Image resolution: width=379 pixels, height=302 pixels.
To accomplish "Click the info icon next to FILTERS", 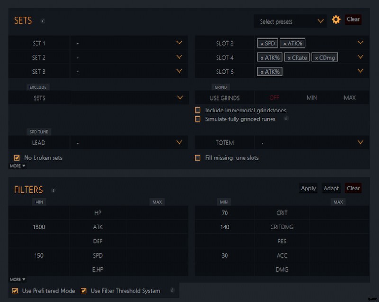I will point(53,190).
